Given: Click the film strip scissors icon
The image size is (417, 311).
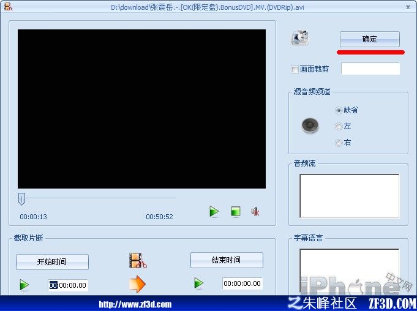Looking at the screenshot, I should pyautogui.click(x=138, y=261).
